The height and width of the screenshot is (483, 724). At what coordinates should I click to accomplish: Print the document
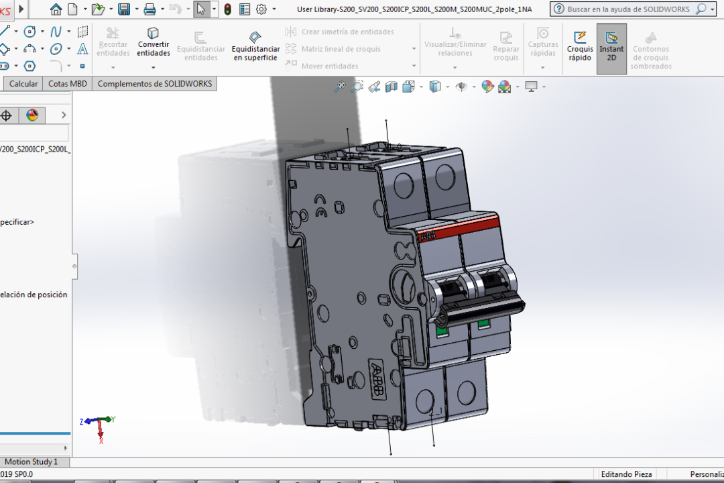pos(149,9)
